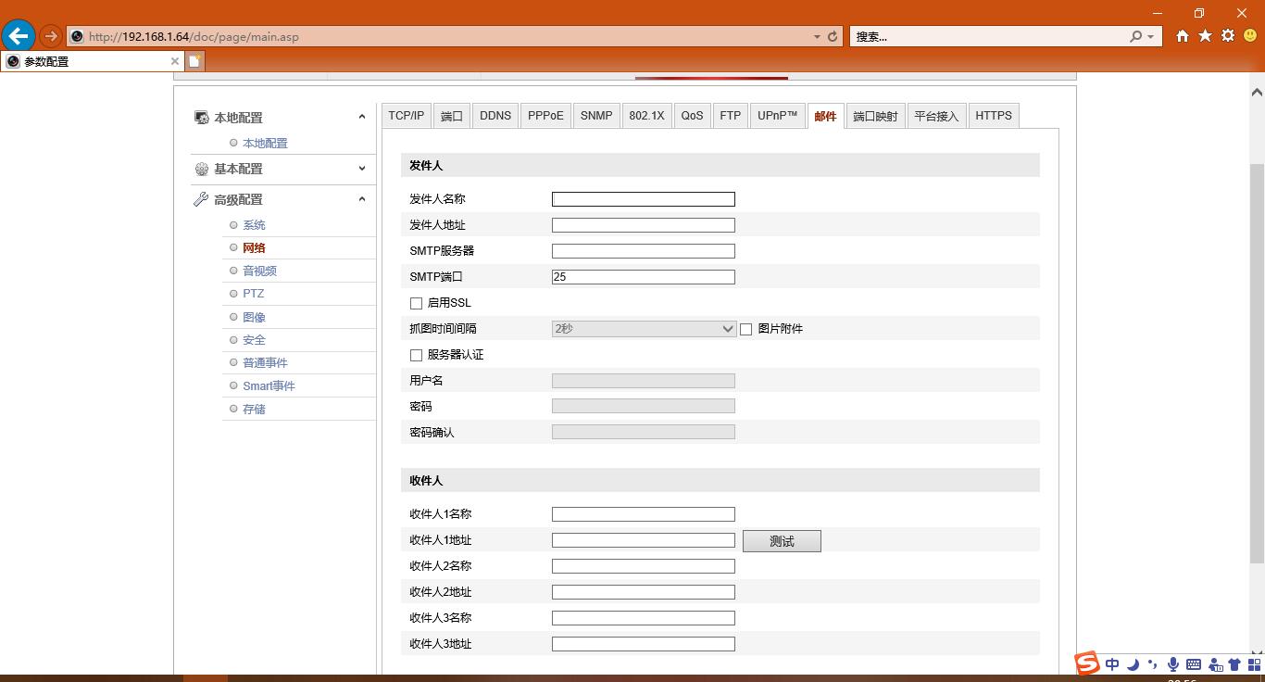Click the SMTP服务器 input field
Viewport: 1265px width, 682px height.
[644, 251]
